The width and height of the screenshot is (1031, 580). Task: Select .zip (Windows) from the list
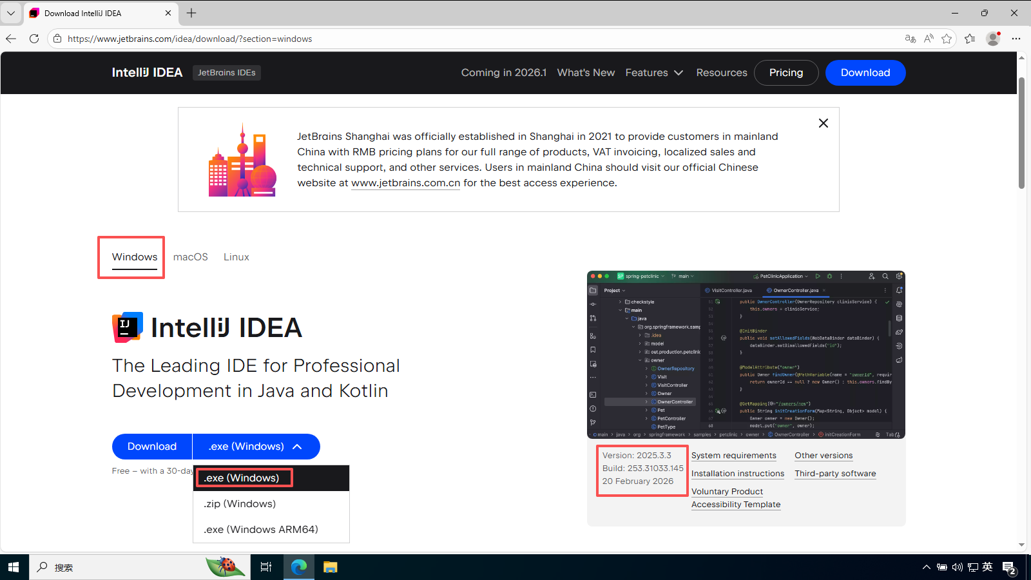[240, 504]
